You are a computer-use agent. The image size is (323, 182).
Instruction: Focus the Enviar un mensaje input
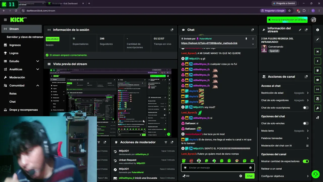(x=218, y=168)
